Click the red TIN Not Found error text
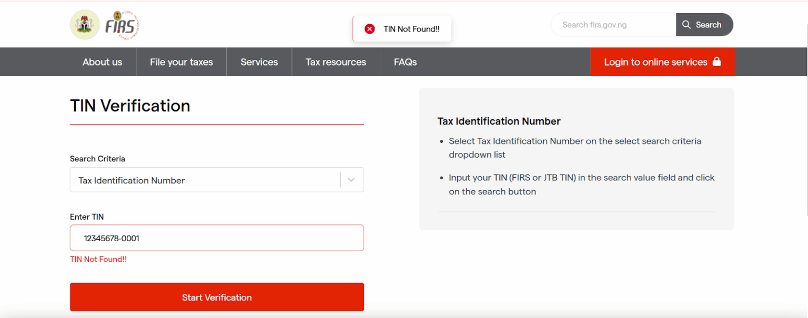 click(98, 259)
